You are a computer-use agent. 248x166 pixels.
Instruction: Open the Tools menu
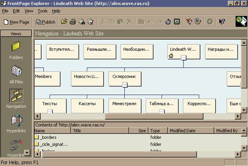tap(42, 11)
